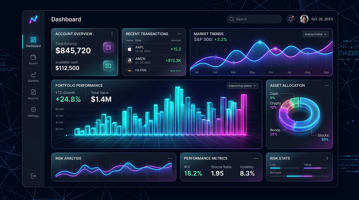Viewport: 359px width, 200px height.
Task: Adjust the Roritact slider
Action: click(x=299, y=176)
